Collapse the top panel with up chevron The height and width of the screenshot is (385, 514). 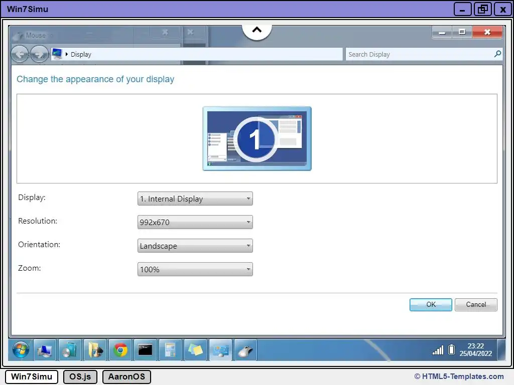257,30
